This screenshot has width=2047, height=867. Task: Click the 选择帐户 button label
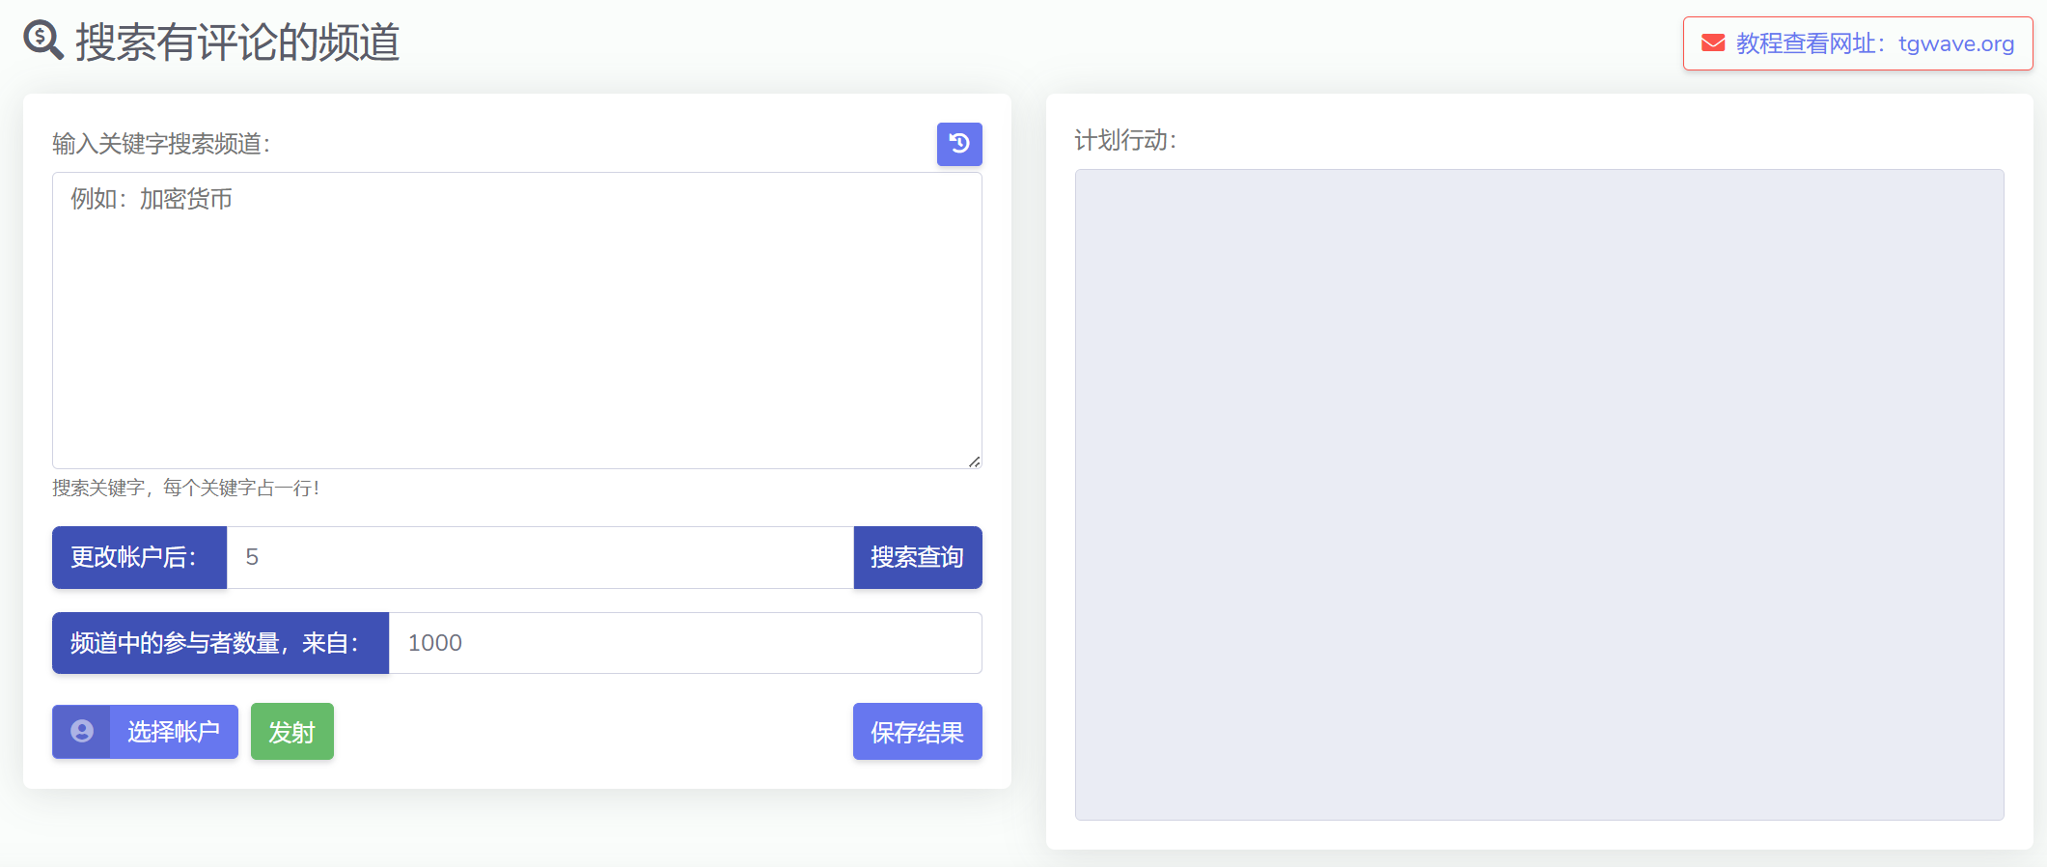coord(174,732)
